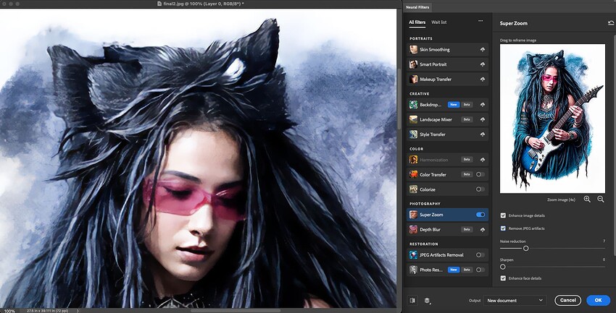Click the Noise reduction slider handle

525,249
